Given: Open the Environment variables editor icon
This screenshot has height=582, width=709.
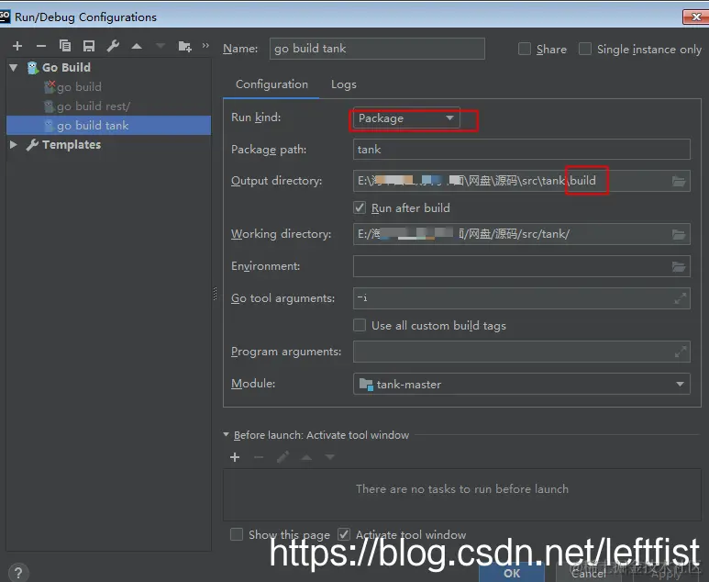Looking at the screenshot, I should [x=679, y=266].
